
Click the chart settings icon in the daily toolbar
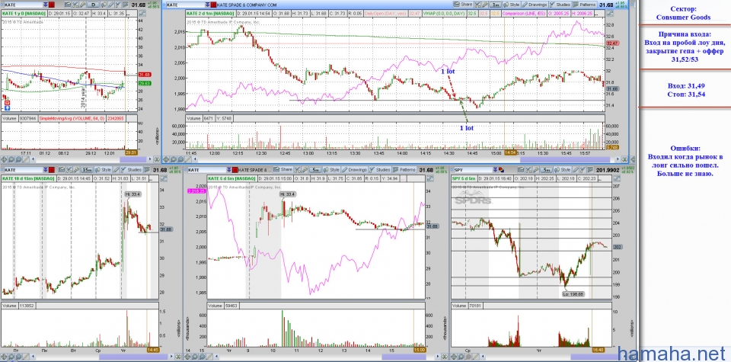pyautogui.click(x=75, y=5)
